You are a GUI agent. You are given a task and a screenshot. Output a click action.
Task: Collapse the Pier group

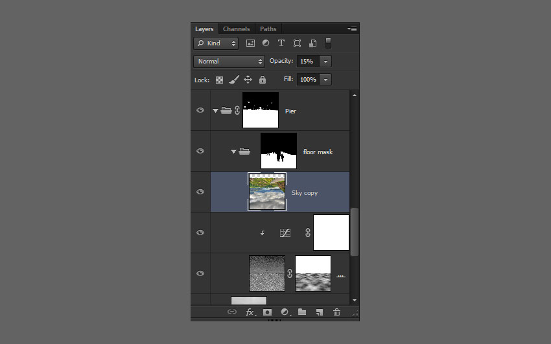215,111
